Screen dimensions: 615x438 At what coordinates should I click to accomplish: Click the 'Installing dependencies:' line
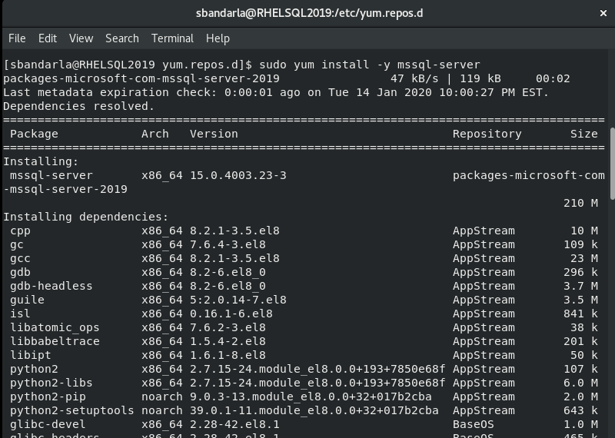[x=85, y=217]
